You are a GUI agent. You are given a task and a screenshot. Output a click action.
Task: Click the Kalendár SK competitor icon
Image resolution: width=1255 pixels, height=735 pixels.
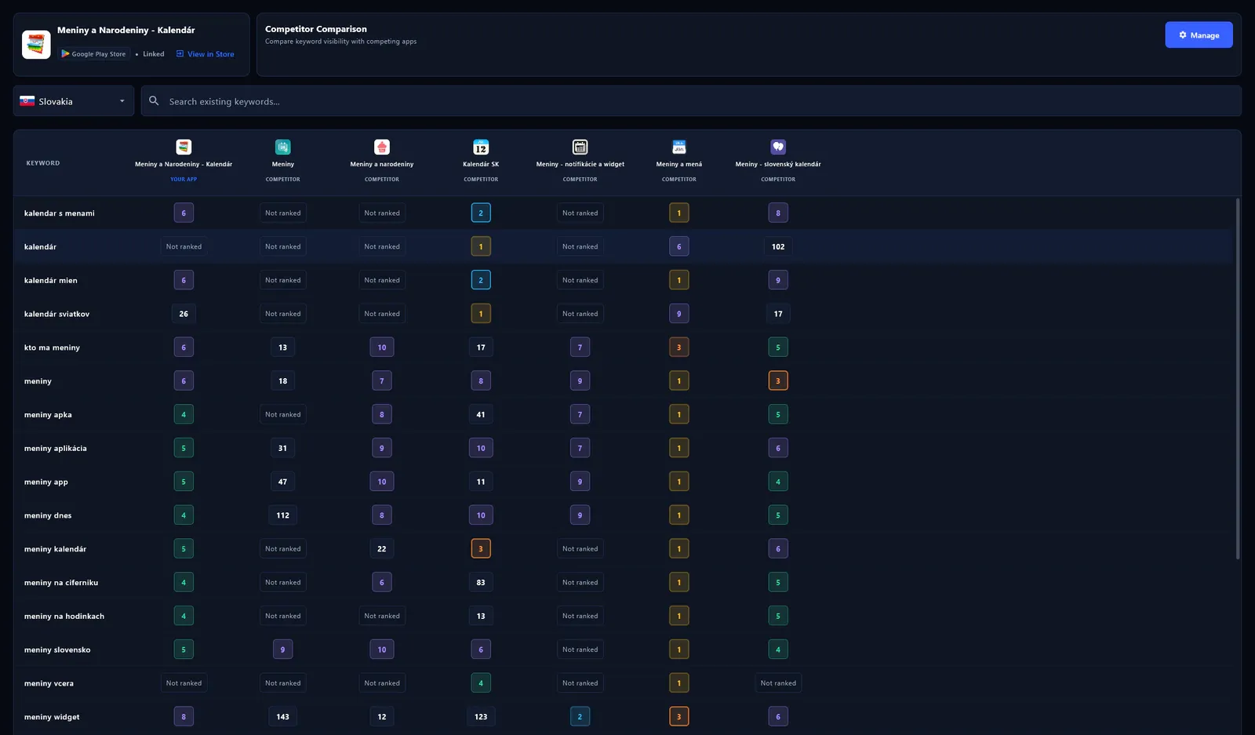[x=481, y=147]
